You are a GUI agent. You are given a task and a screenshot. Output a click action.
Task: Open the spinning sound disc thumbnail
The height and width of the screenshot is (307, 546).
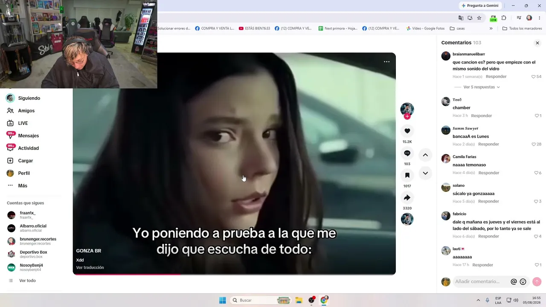(x=407, y=219)
